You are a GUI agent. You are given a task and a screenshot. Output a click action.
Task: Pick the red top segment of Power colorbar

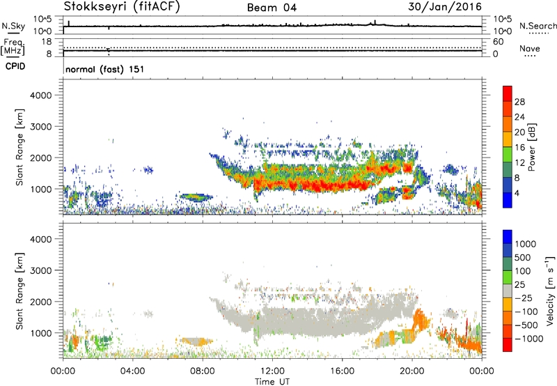(508, 93)
